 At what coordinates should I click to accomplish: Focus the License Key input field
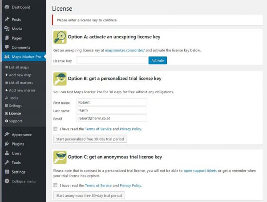[112, 60]
